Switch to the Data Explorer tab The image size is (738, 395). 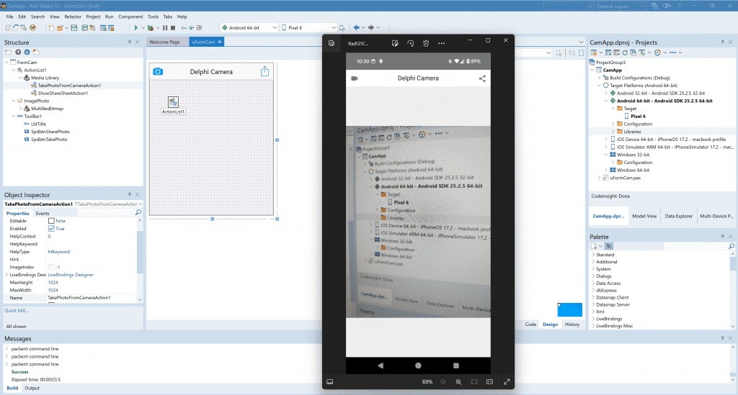coord(679,216)
